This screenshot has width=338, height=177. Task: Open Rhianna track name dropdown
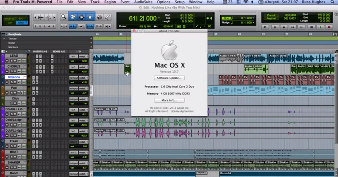click(x=25, y=77)
